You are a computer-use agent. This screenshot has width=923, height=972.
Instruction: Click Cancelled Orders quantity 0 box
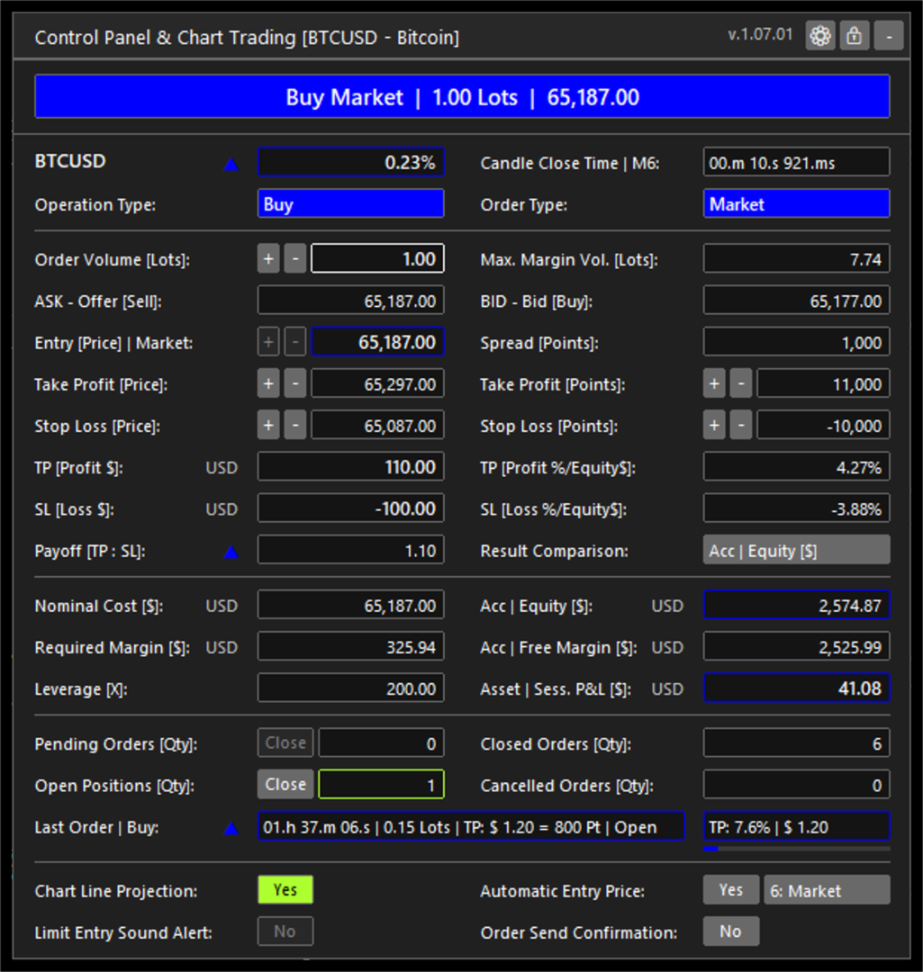tap(796, 784)
